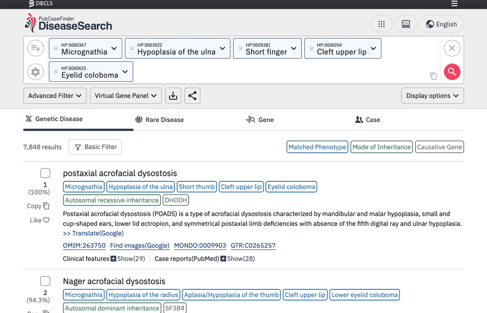The image size is (487, 313).
Task: Click the Basic Filter button
Action: pos(95,147)
